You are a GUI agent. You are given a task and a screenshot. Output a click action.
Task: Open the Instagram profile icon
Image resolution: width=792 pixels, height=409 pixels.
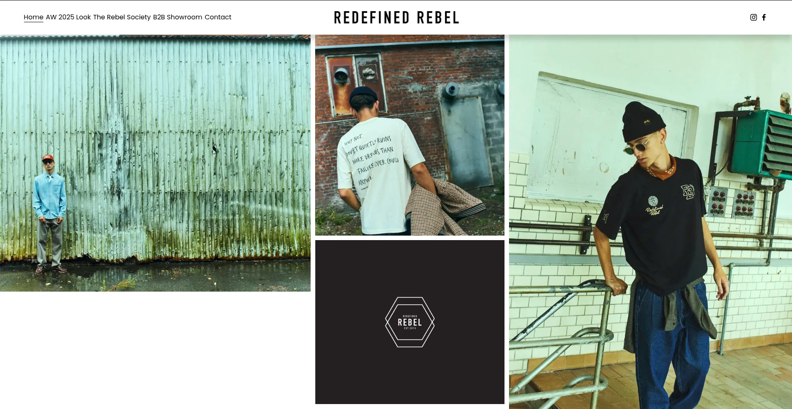[753, 17]
